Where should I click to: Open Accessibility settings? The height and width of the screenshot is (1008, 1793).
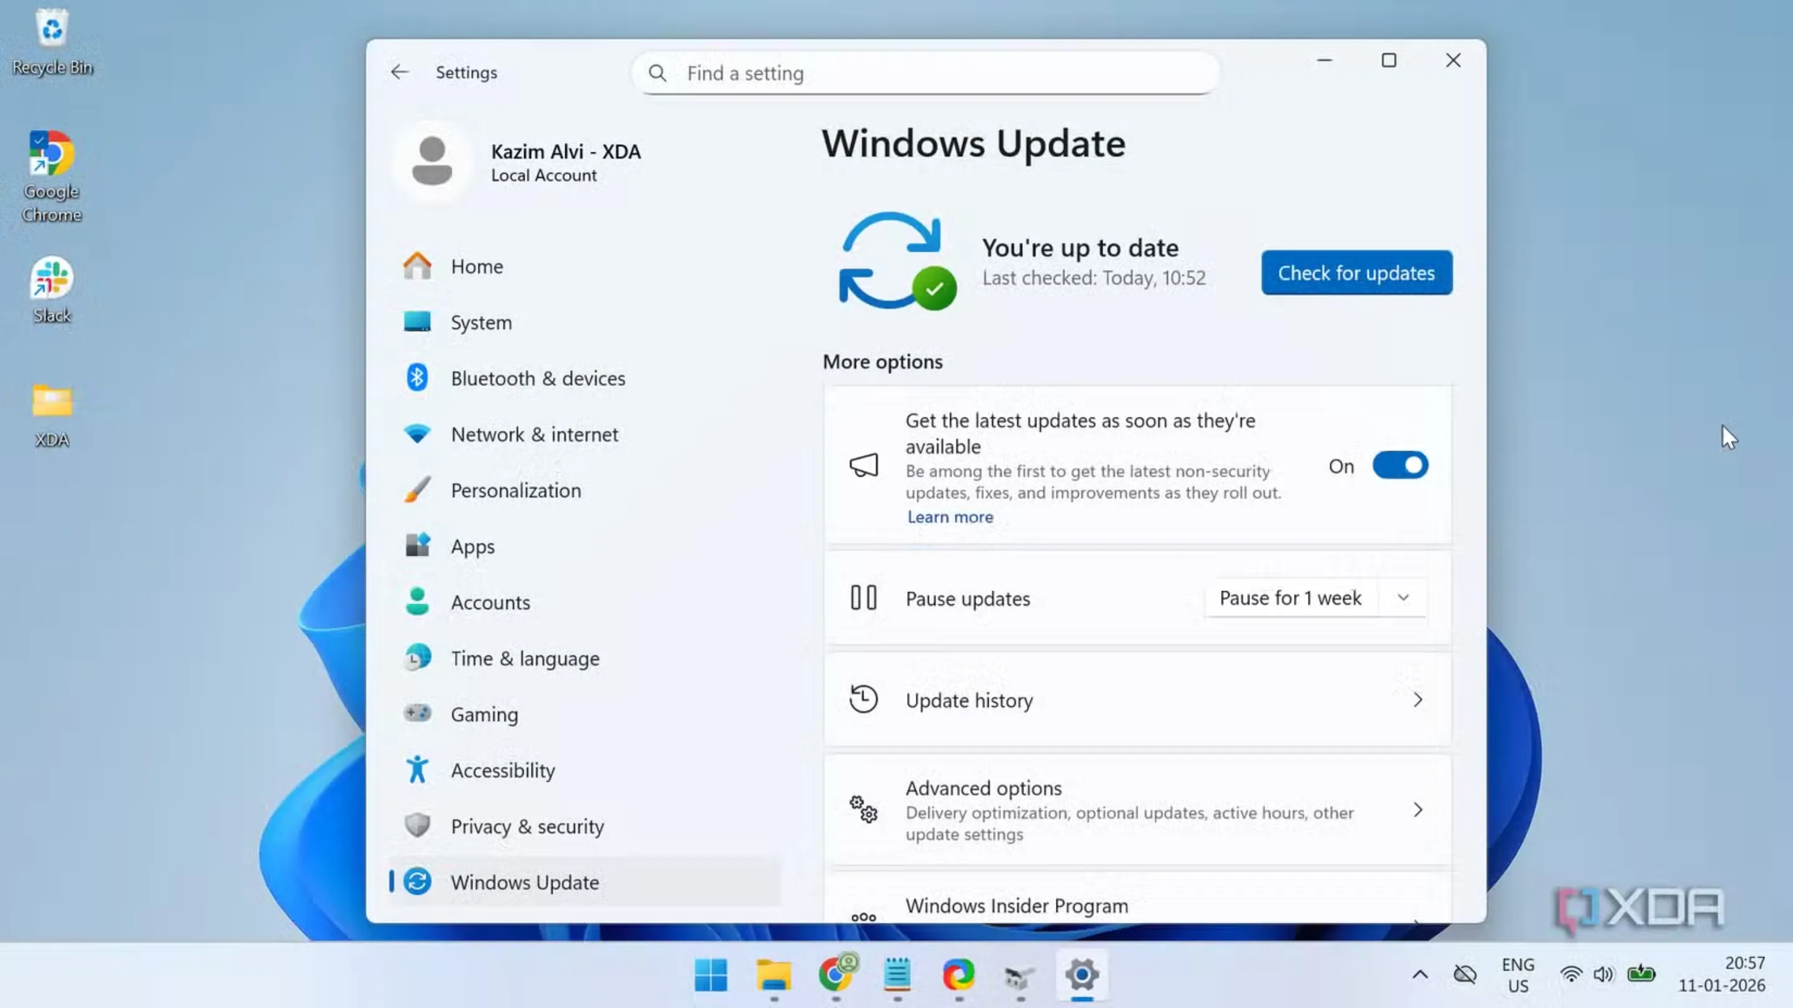(502, 770)
